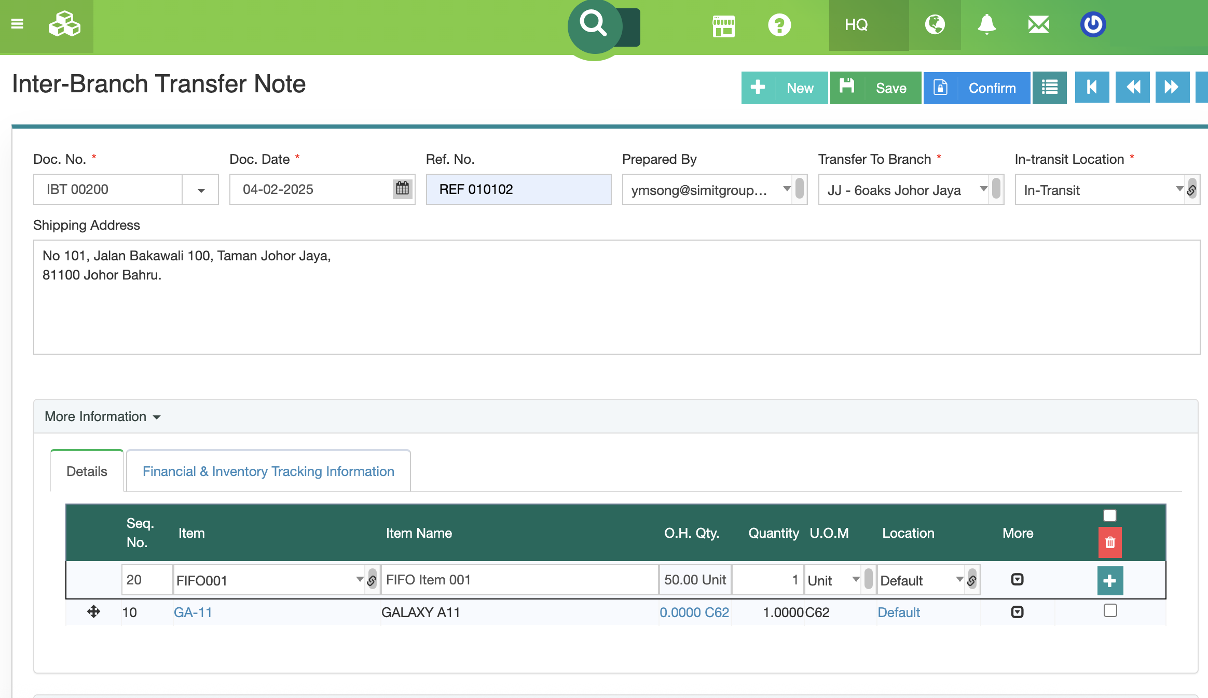Image resolution: width=1208 pixels, height=698 pixels.
Task: Open the store front icon
Action: [723, 25]
